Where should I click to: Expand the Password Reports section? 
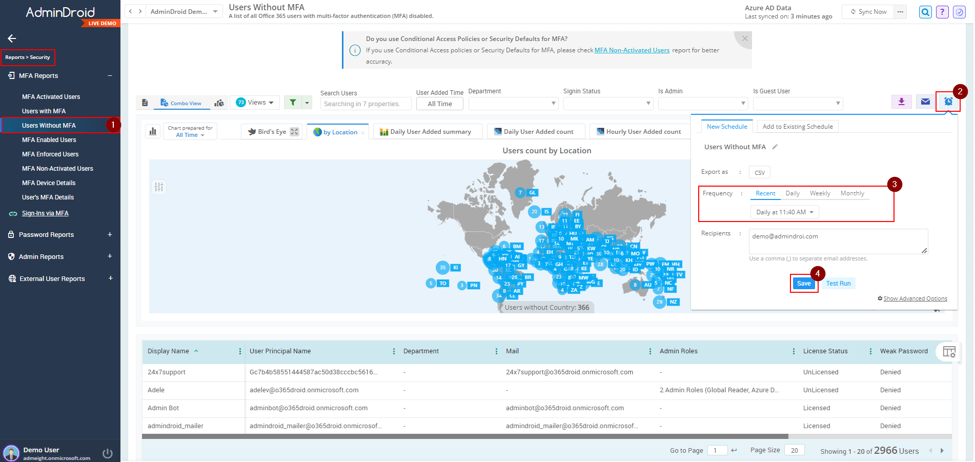[x=110, y=234]
